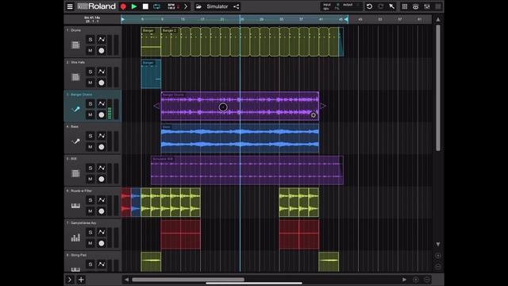Mute the Bass track
508x286 pixels.
(x=90, y=146)
